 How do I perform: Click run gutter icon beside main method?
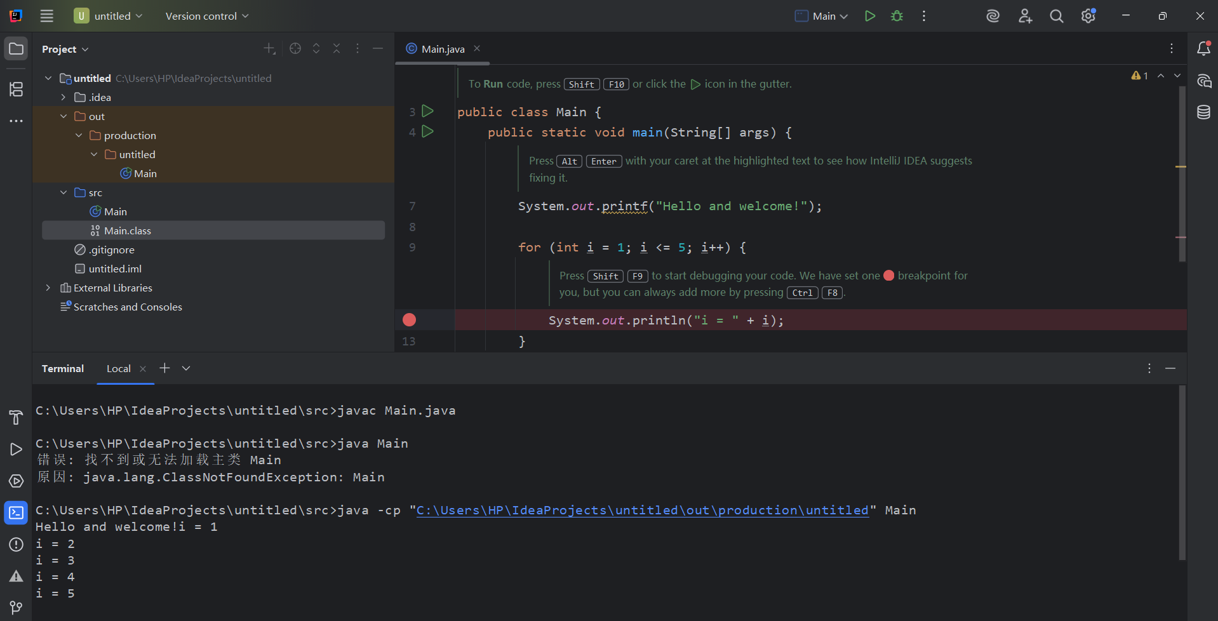428,131
